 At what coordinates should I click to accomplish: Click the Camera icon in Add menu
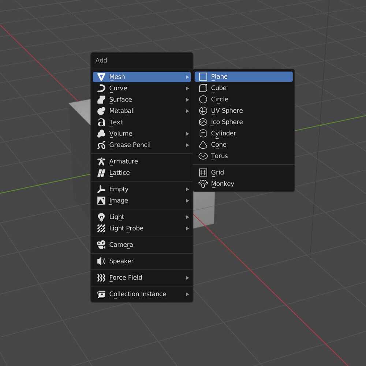(101, 244)
